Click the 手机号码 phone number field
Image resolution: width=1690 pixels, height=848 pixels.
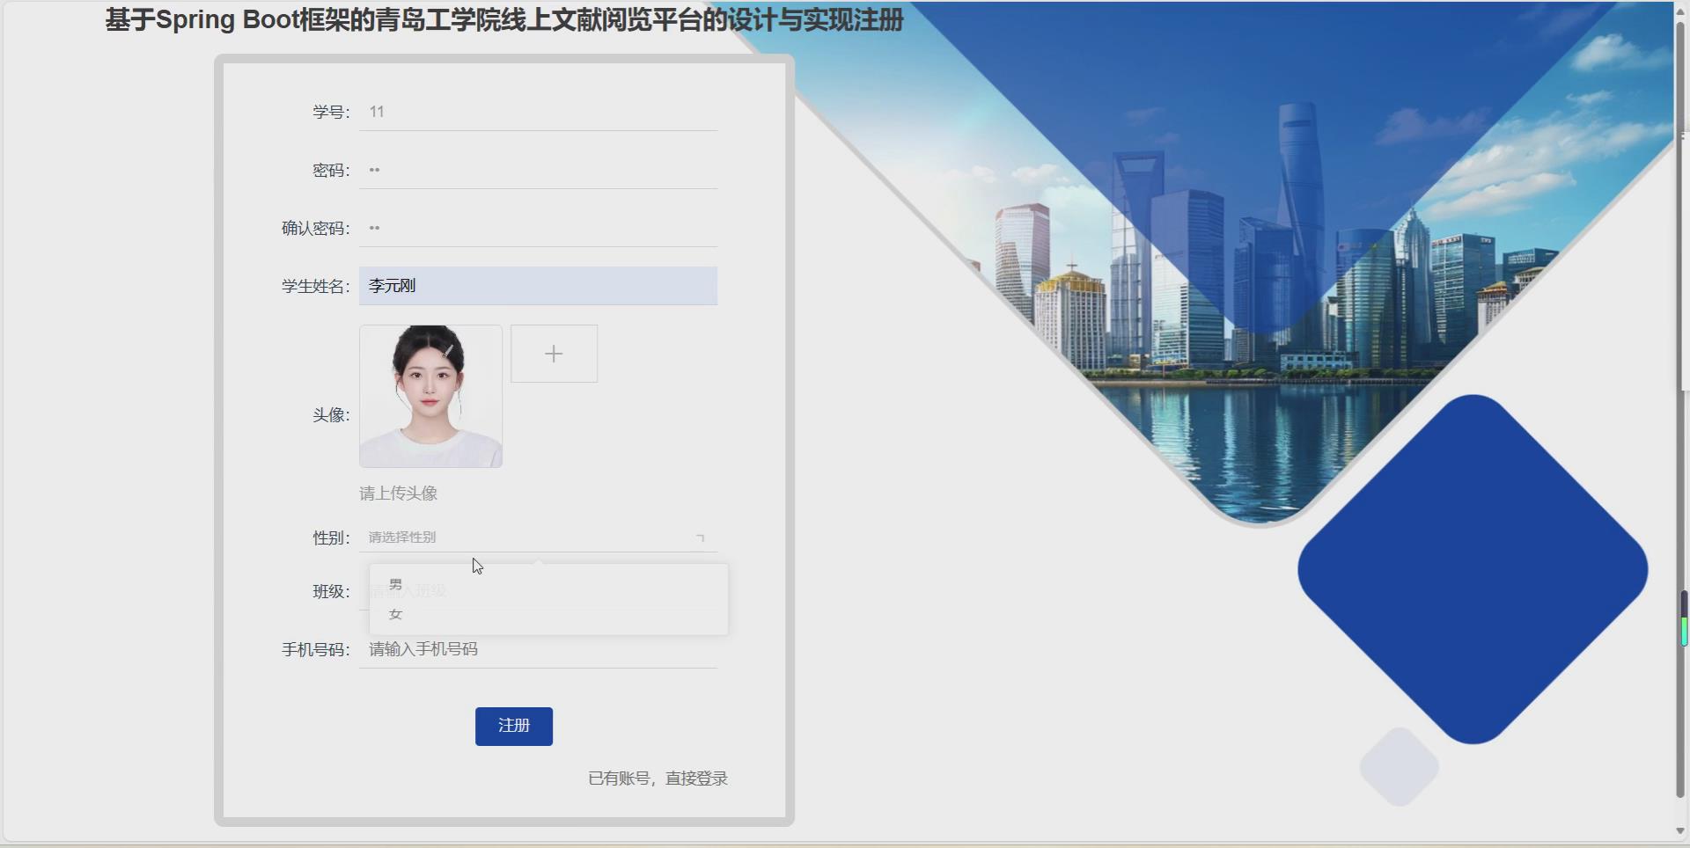(537, 649)
